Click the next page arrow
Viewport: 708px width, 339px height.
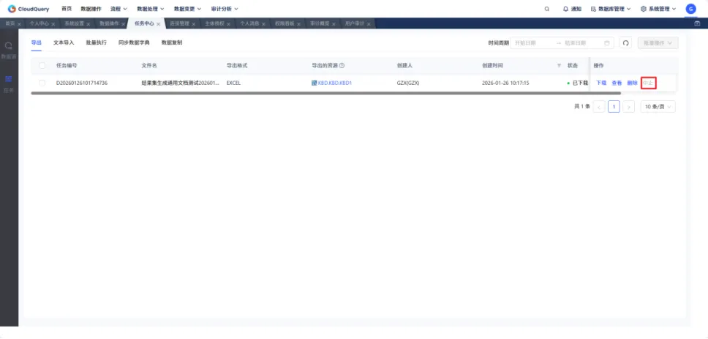[x=628, y=107]
